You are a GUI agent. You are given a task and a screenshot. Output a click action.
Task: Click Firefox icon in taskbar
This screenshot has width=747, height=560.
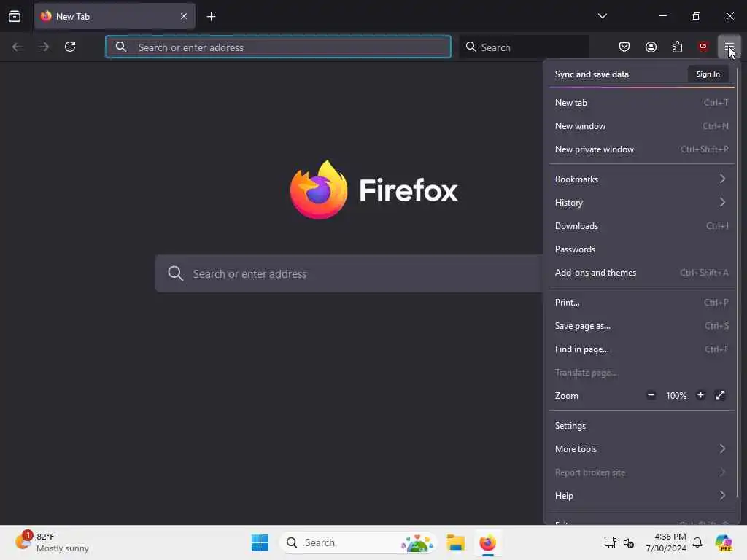point(488,542)
